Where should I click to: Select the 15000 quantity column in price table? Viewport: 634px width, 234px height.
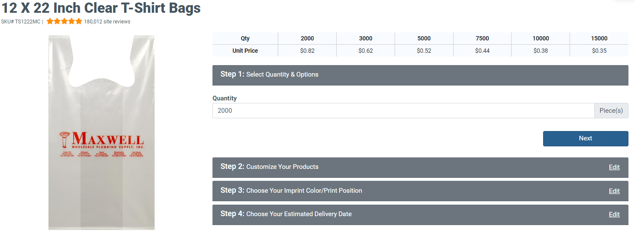tap(599, 38)
